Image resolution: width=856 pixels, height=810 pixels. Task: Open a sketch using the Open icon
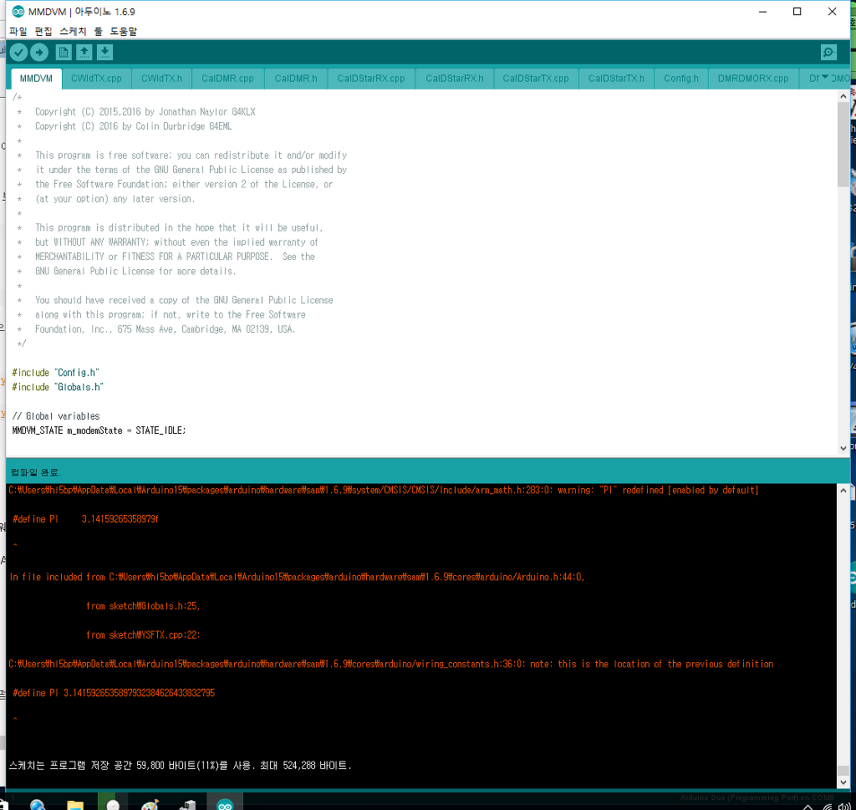pyautogui.click(x=84, y=53)
